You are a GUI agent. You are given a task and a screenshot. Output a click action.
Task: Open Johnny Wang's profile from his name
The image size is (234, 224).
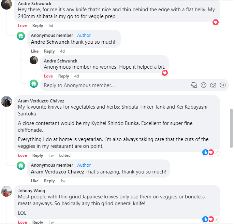click(x=31, y=191)
